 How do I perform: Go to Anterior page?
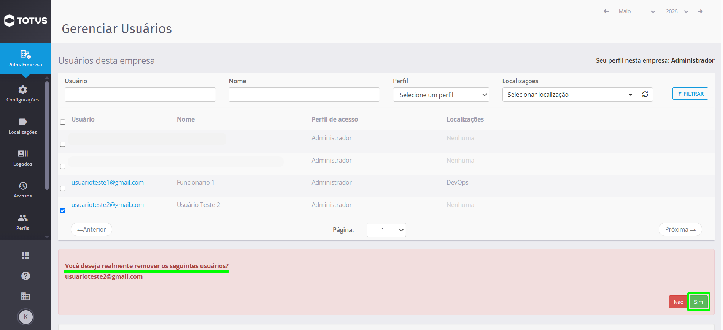click(x=91, y=229)
